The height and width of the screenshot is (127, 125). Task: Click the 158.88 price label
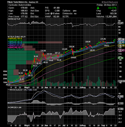coord(88,42)
